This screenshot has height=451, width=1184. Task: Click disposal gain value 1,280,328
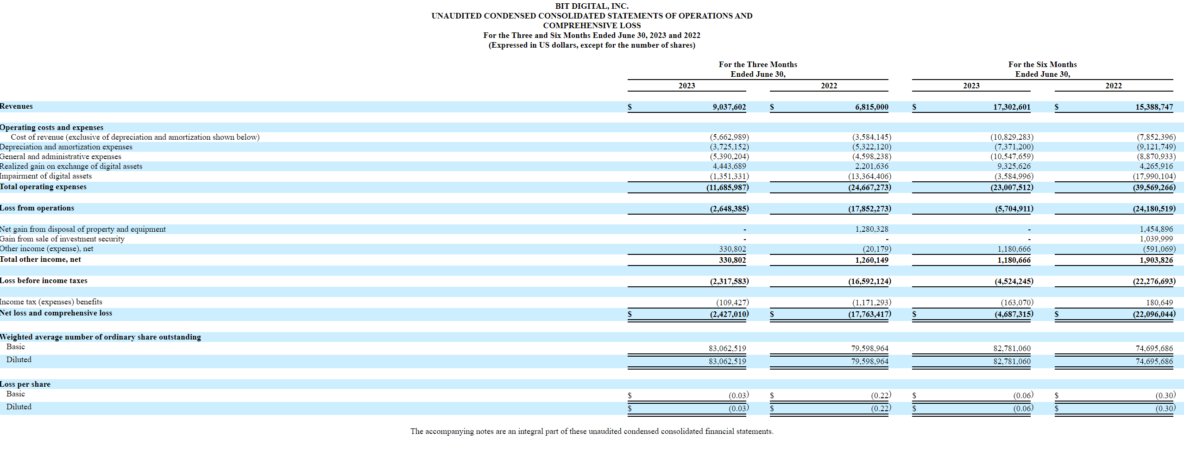click(871, 229)
